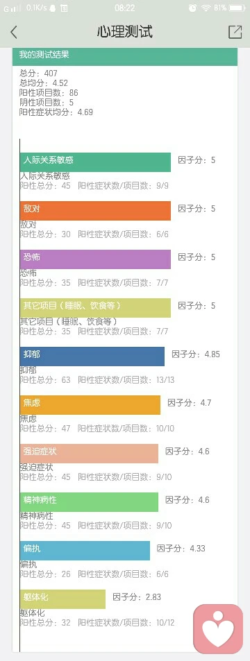
Task: Tap the Wi-Fi status icon
Action: tap(206, 8)
